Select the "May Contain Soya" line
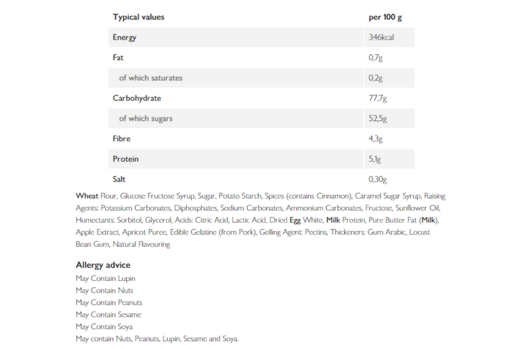 pyautogui.click(x=104, y=327)
